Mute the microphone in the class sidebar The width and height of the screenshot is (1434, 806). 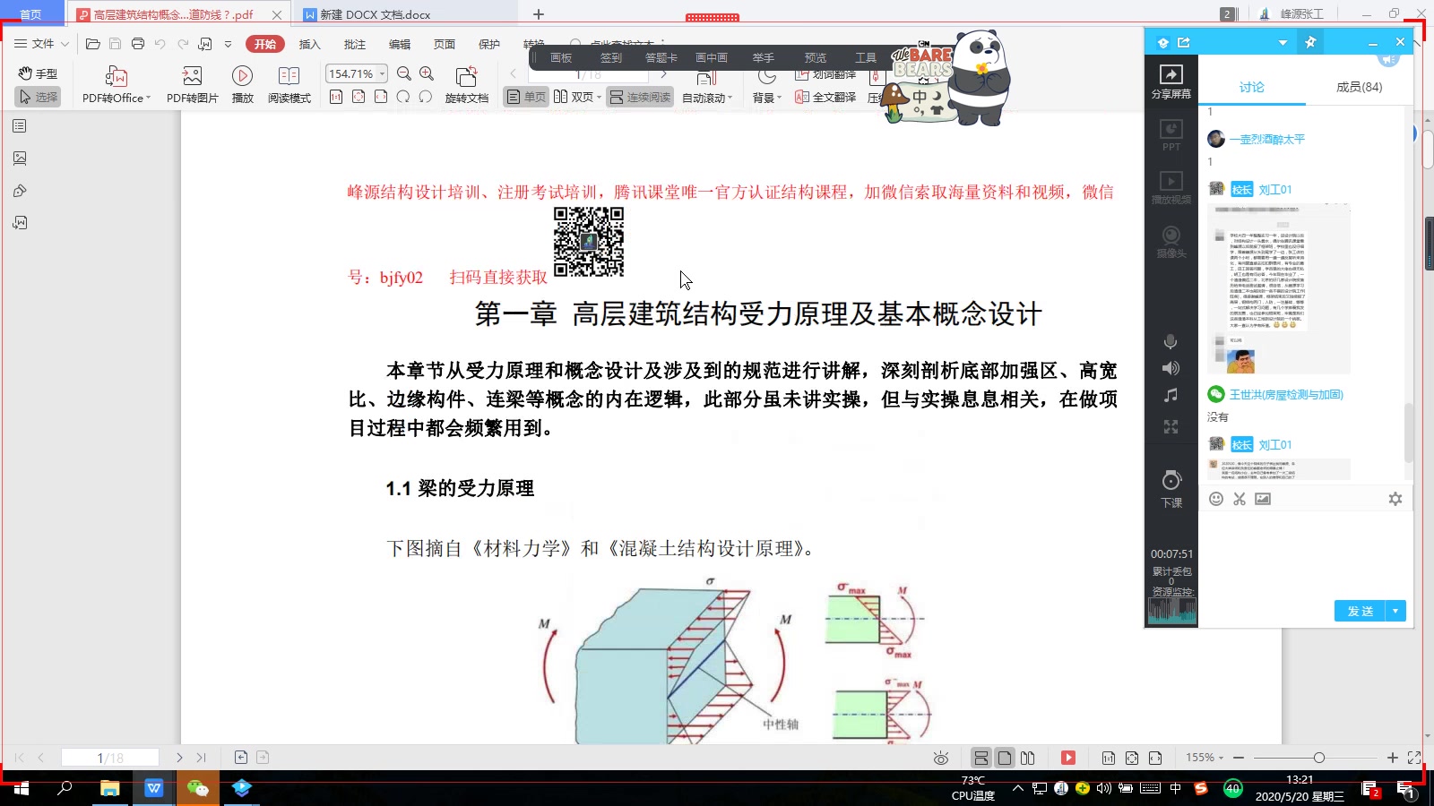[x=1171, y=341]
